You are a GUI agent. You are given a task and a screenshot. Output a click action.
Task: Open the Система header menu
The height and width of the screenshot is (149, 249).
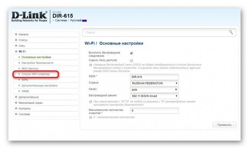coord(61,20)
